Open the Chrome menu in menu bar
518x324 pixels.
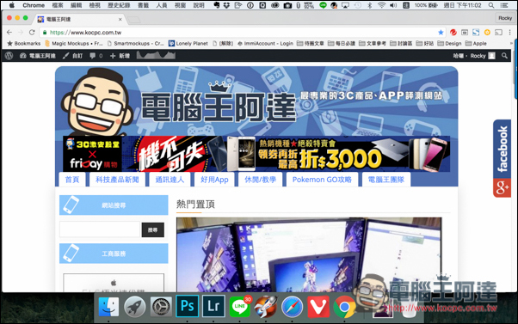click(34, 5)
